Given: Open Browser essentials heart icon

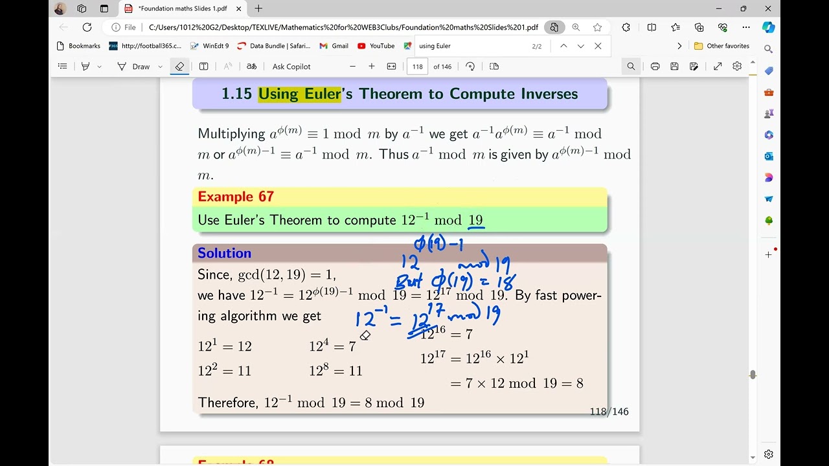Looking at the screenshot, I should (723, 27).
